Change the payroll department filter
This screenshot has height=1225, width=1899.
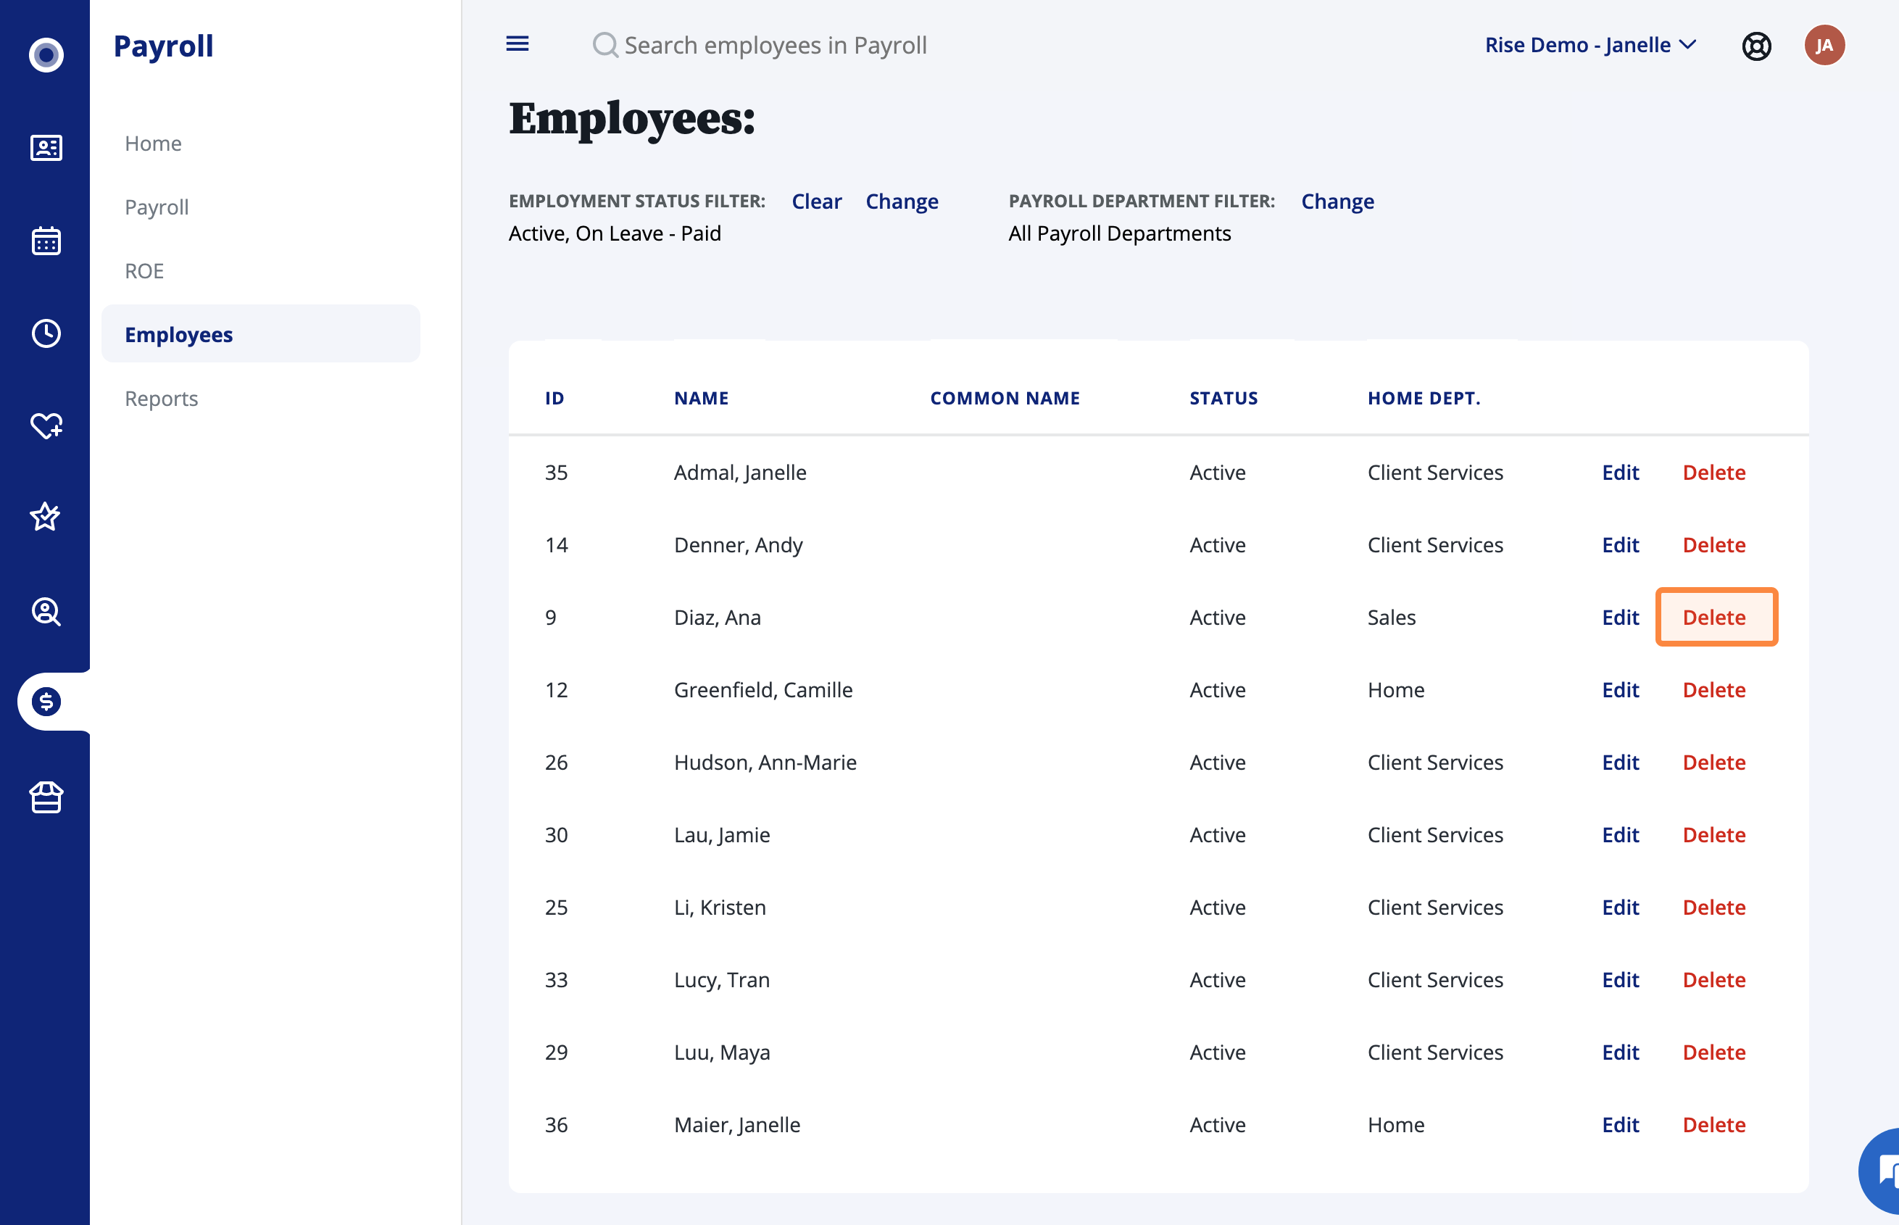coord(1337,202)
